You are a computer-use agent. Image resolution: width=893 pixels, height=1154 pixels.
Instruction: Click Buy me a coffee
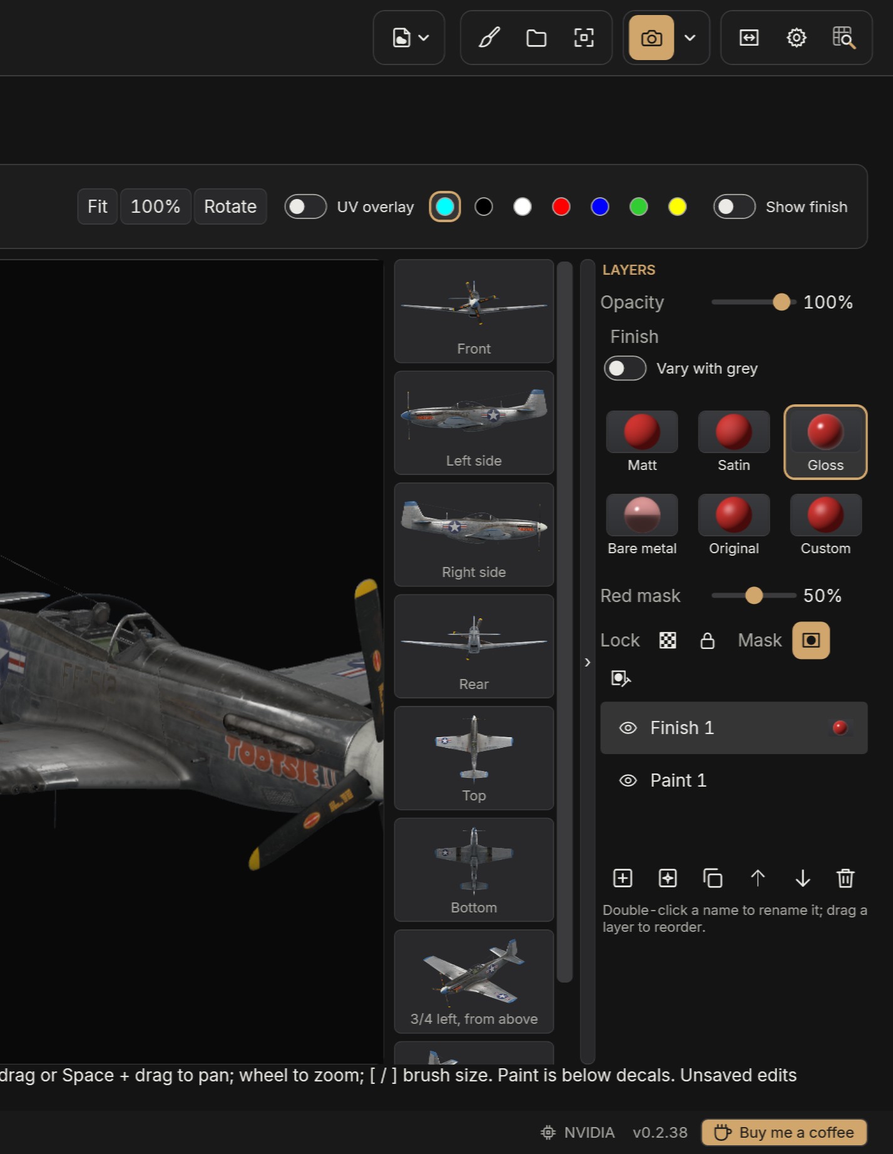coord(784,1132)
